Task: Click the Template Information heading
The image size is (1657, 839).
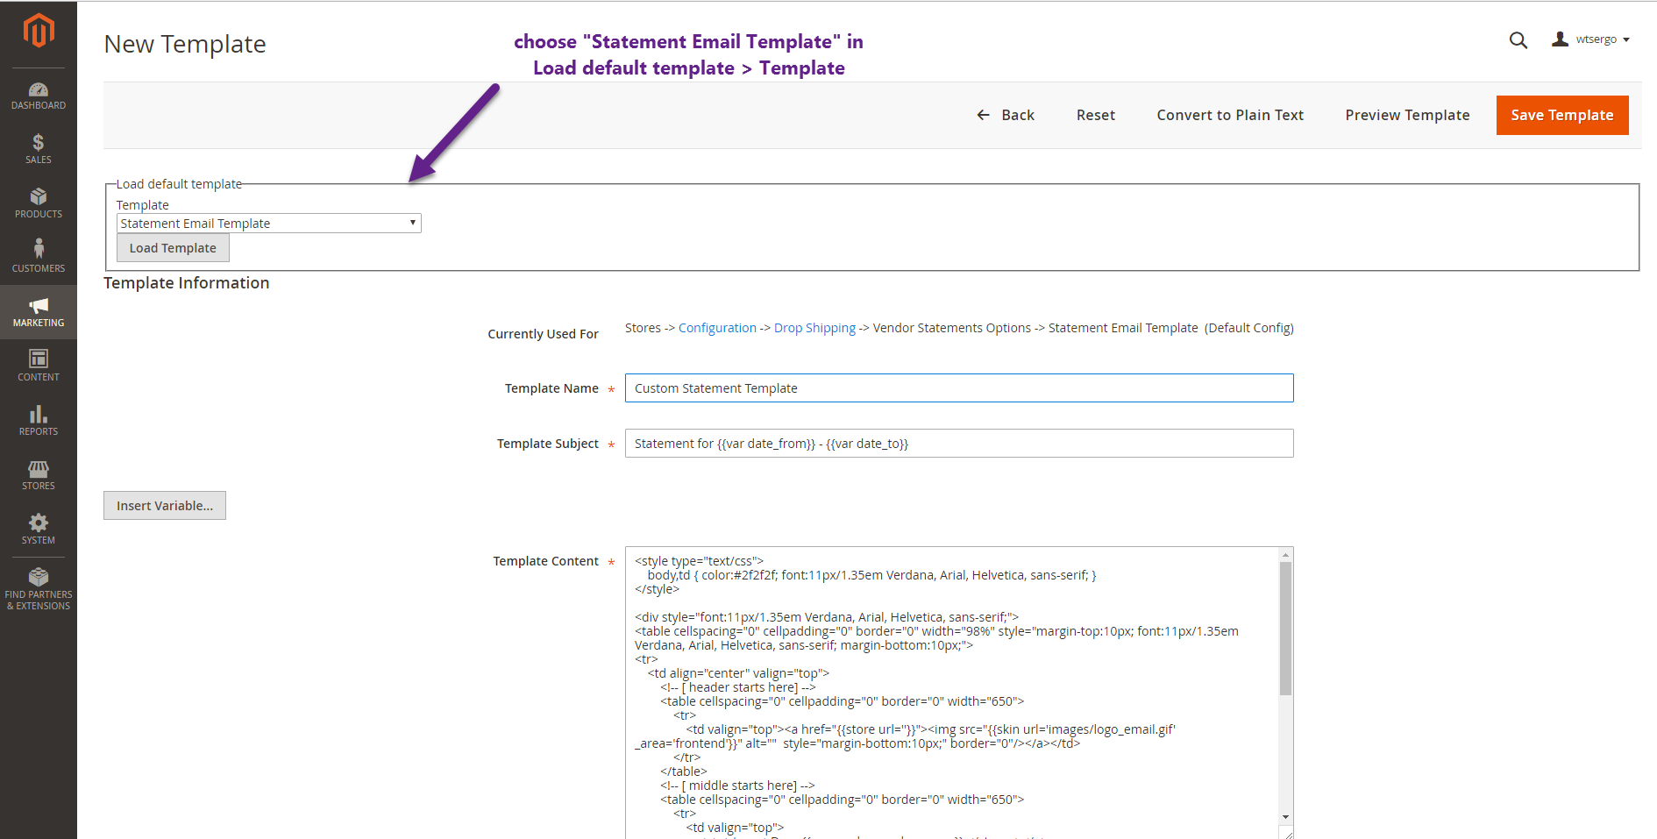Action: click(187, 283)
